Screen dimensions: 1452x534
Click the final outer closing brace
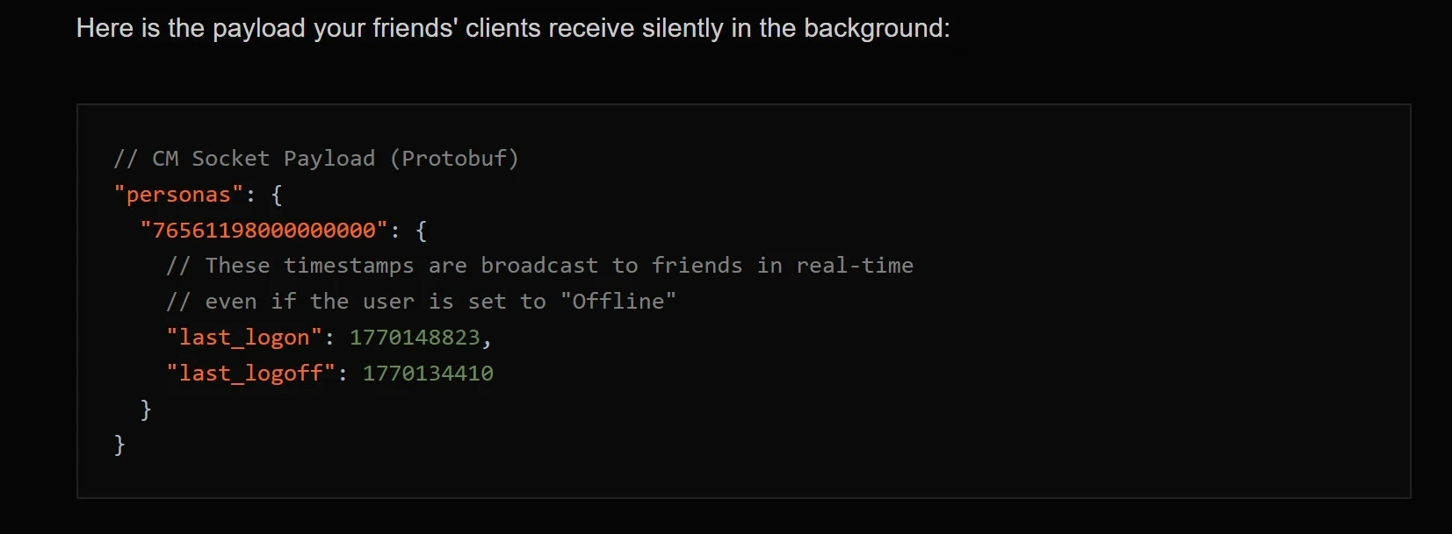(119, 445)
